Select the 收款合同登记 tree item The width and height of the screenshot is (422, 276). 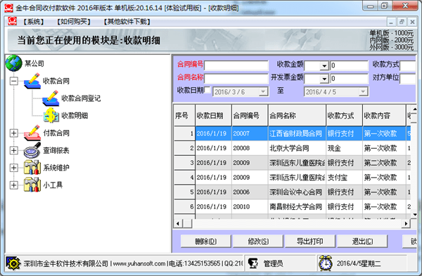(81, 98)
